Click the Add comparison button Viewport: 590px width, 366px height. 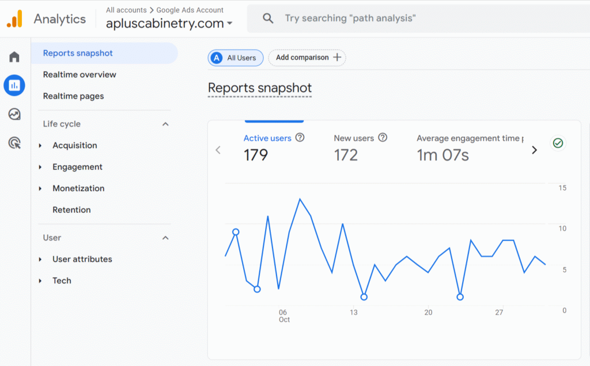click(307, 58)
